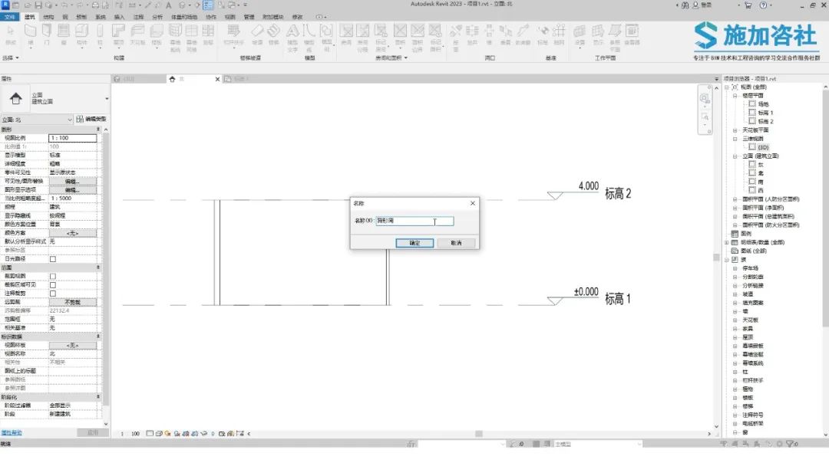Image resolution: width=829 pixels, height=466 pixels.
Task: Open the Help question mark icon
Action: [763, 5]
